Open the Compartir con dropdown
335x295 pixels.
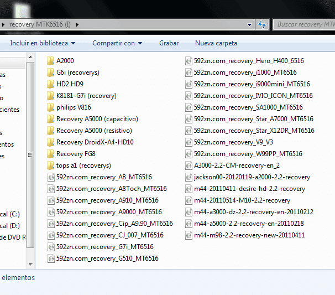point(117,43)
